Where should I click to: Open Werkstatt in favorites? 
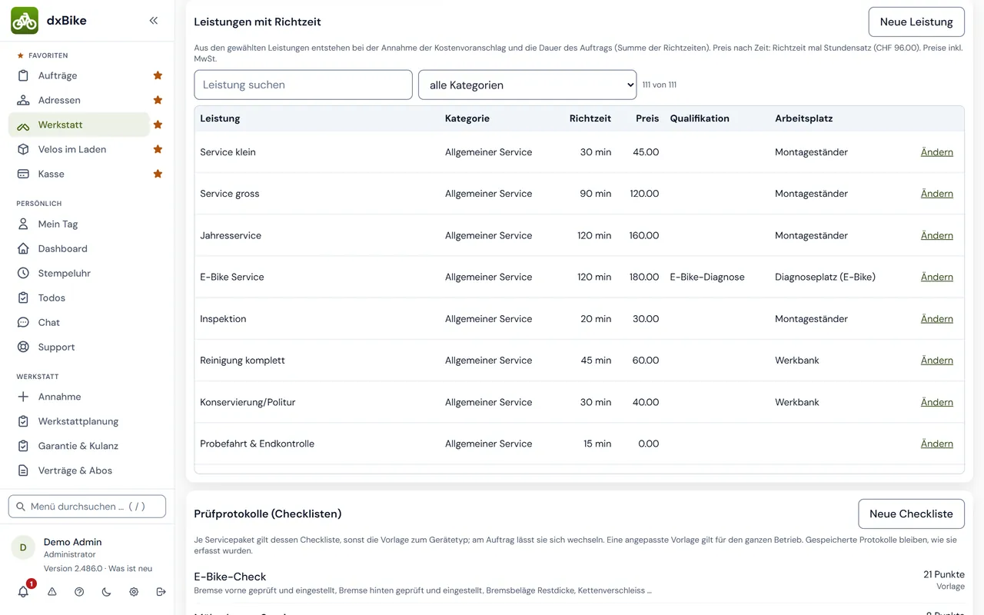(x=79, y=125)
